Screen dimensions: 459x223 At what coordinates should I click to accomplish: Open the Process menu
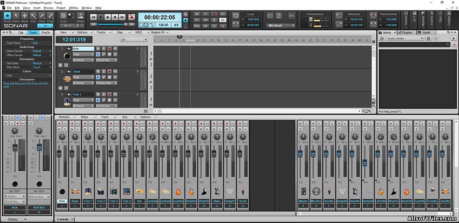(x=48, y=8)
